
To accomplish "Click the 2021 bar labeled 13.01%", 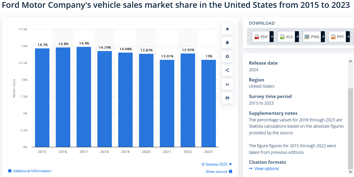I will pos(167,103).
